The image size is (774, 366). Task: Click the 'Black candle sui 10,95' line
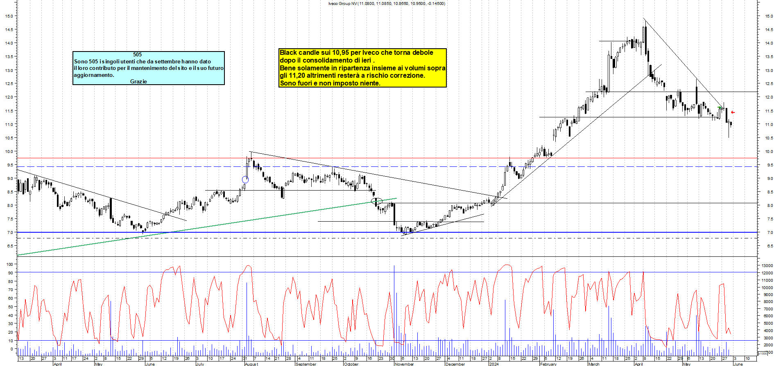click(356, 53)
